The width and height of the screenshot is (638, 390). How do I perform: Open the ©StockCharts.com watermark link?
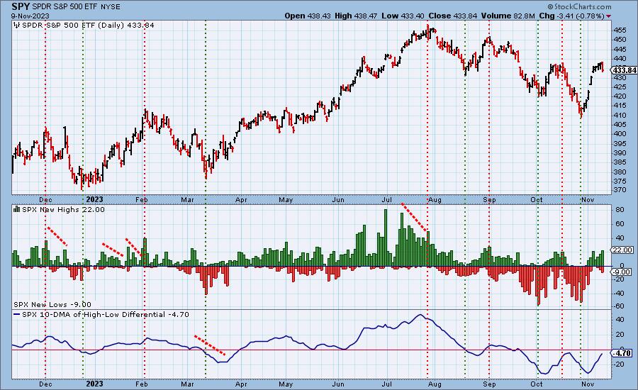(579, 6)
